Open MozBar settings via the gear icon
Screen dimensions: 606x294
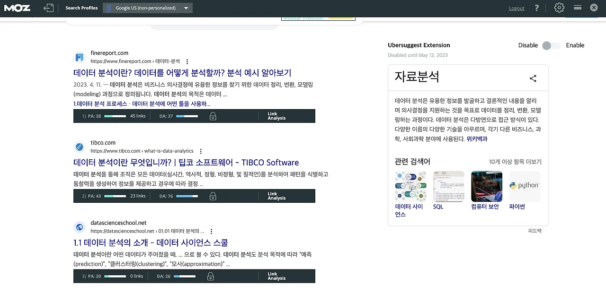point(559,8)
